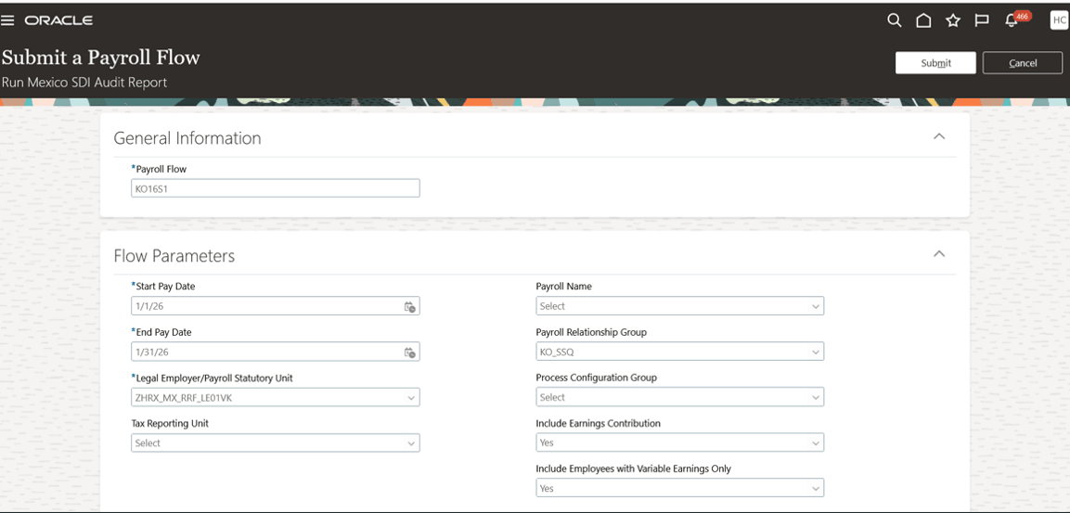The width and height of the screenshot is (1070, 513).
Task: Click the Payroll Name label
Action: tap(563, 287)
